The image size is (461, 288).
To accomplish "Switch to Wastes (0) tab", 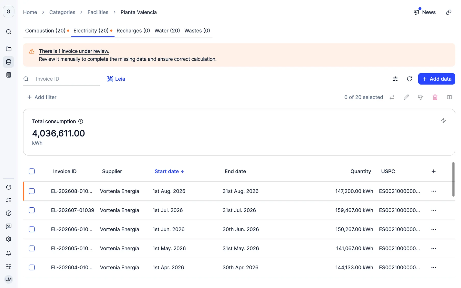I will pyautogui.click(x=197, y=31).
